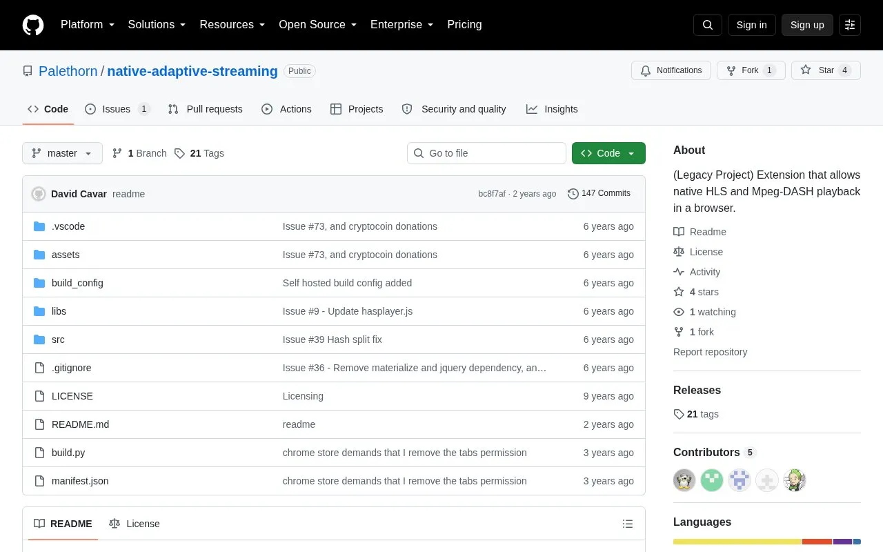The height and width of the screenshot is (552, 883).
Task: Open the README.md file
Action: 80,424
